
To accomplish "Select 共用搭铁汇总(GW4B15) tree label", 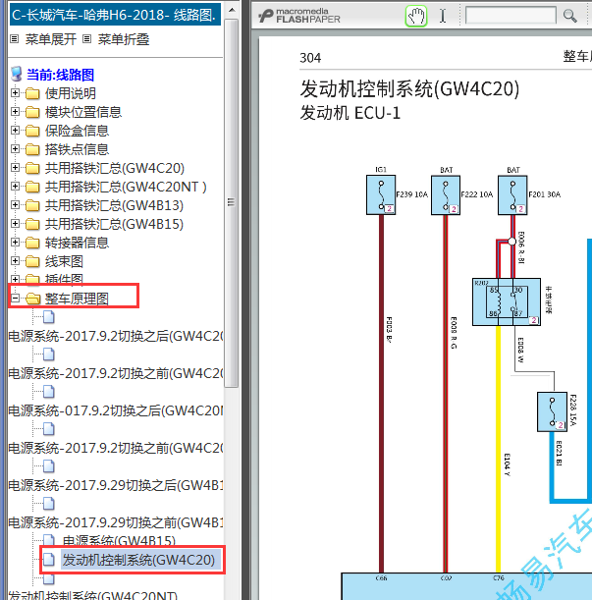I will tap(115, 224).
